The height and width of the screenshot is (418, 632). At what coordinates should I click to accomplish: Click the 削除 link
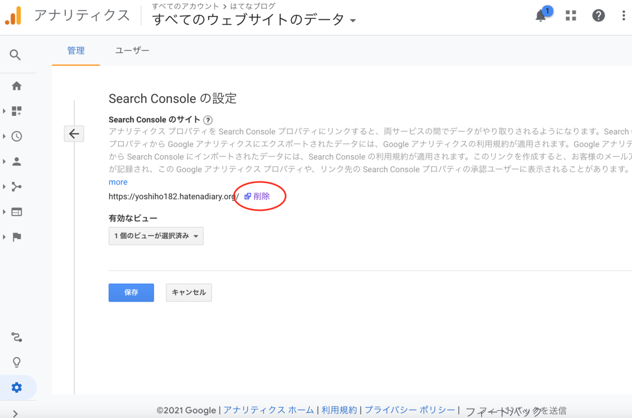pyautogui.click(x=262, y=196)
